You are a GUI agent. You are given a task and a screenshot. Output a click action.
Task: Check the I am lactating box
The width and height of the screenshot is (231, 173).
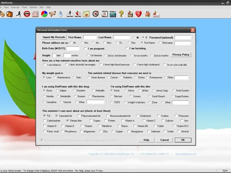pyautogui.click(x=127, y=48)
